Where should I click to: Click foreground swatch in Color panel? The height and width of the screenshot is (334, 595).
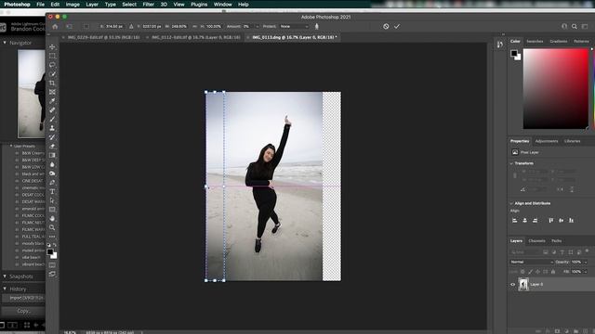click(514, 53)
